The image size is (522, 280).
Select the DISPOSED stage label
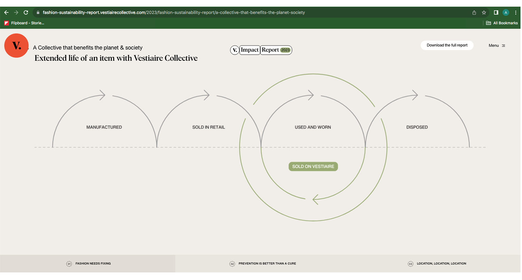tap(417, 127)
